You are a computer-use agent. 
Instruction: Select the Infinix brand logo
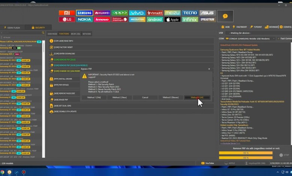tap(190, 19)
